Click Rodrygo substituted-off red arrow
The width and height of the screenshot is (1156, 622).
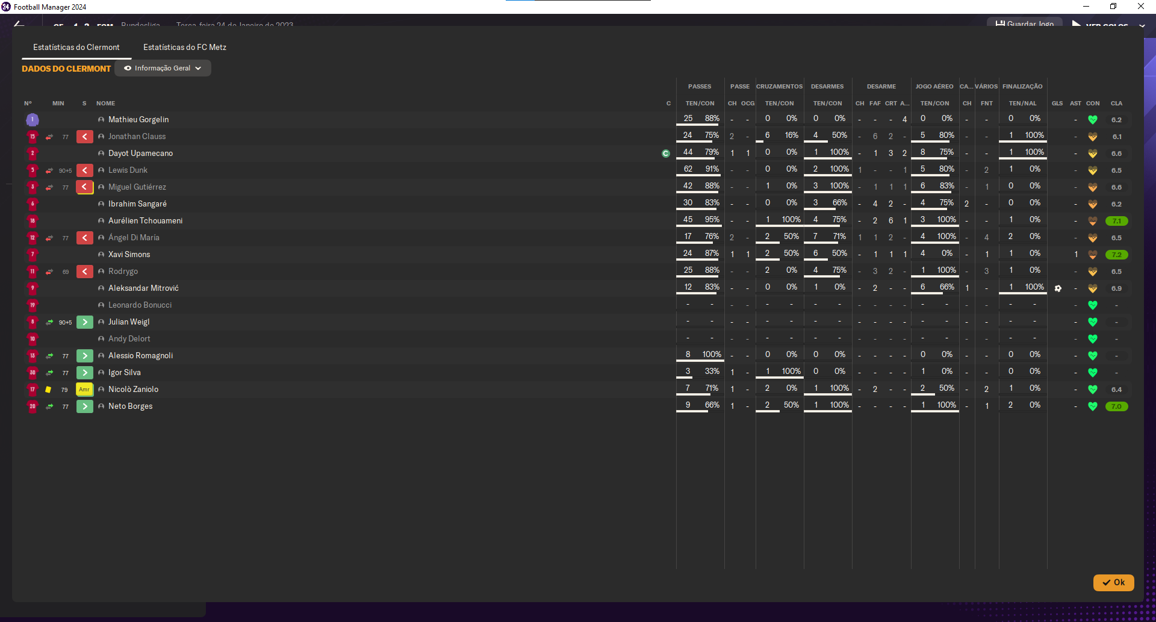click(x=85, y=272)
